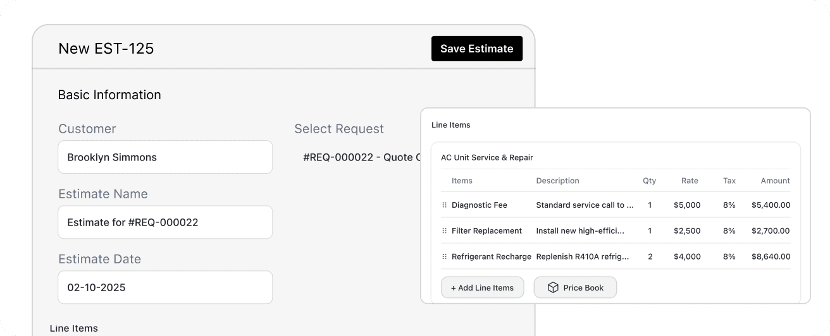Viewport: 830px width, 336px height.
Task: Click the Customer field with Brooklyn Simmons
Action: point(165,157)
